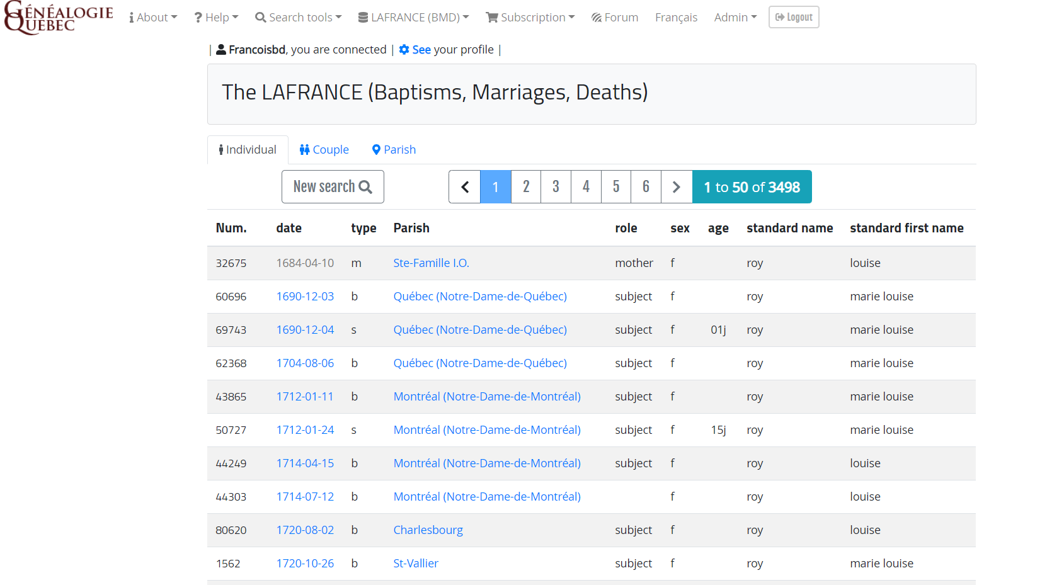The height and width of the screenshot is (585, 1064).
Task: Open the 1714-07-12 record date link
Action: tap(305, 497)
